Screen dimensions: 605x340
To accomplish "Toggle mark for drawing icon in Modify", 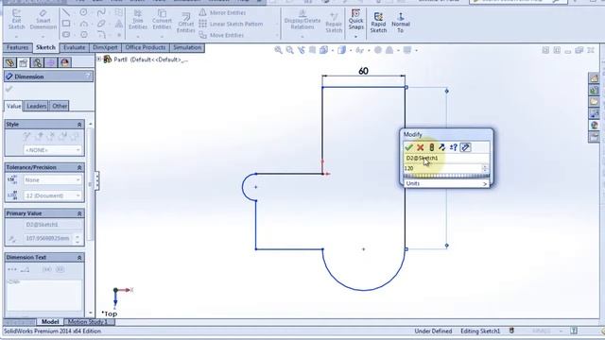I will pos(465,147).
